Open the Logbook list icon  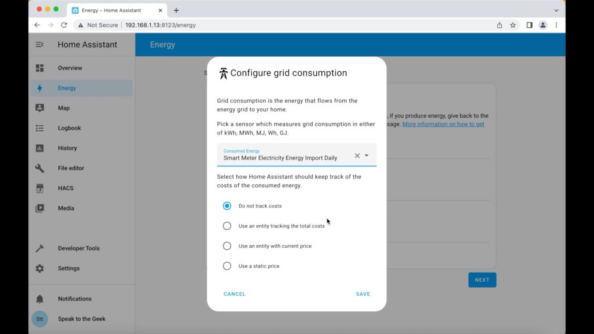click(40, 128)
